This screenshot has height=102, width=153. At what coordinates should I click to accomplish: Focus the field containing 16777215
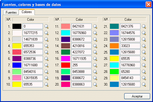[33, 33]
